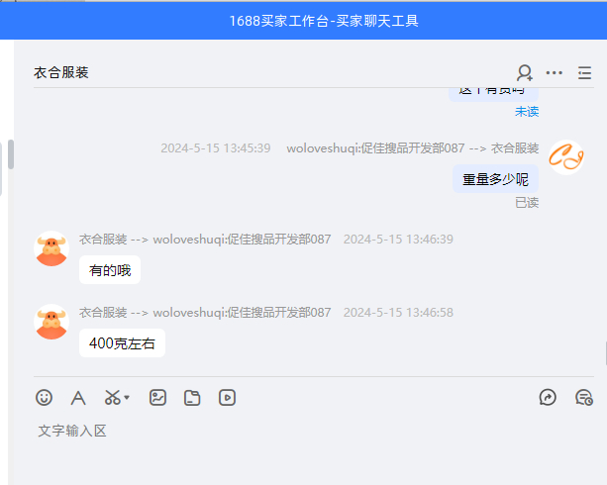Click the left vertical scrollbar thumb

[11, 154]
